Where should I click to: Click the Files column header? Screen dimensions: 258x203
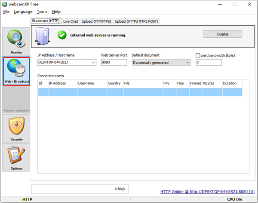[183, 83]
